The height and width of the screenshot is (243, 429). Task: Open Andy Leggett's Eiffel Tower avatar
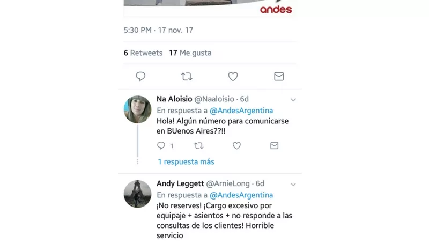pyautogui.click(x=138, y=194)
